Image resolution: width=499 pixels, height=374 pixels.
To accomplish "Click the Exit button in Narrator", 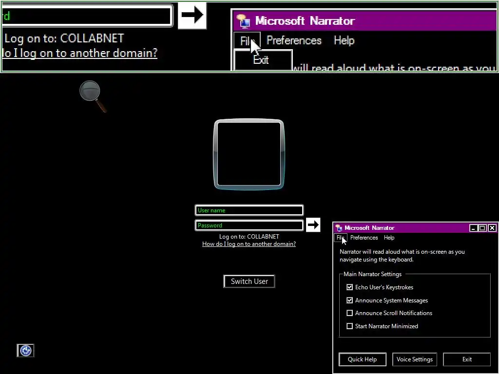I will click(467, 359).
